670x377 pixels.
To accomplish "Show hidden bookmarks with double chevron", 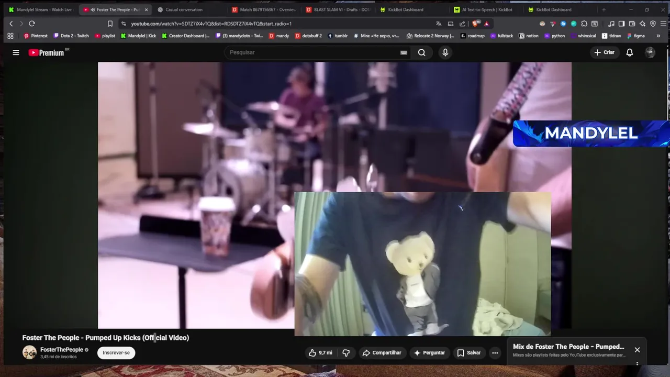I will tap(658, 36).
